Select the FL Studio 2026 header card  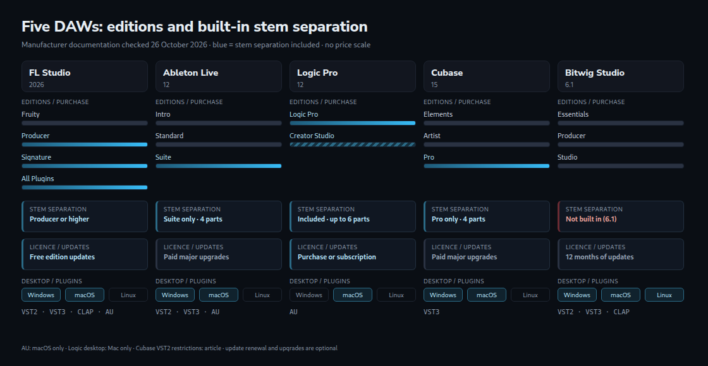click(85, 76)
